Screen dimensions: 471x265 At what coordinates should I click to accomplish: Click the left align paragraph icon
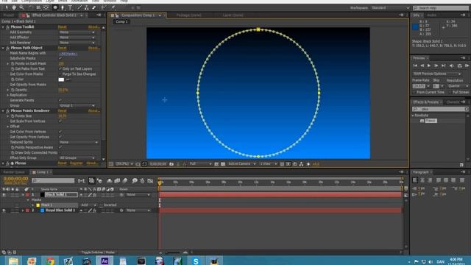click(x=415, y=180)
